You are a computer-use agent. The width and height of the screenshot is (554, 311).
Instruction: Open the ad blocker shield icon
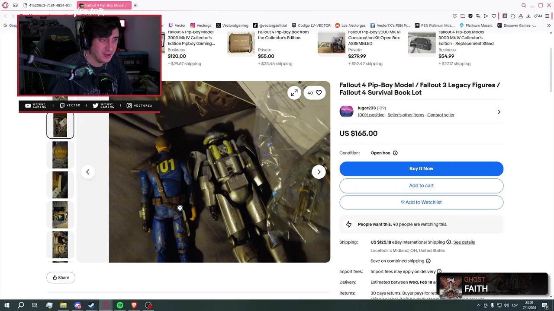(470, 16)
